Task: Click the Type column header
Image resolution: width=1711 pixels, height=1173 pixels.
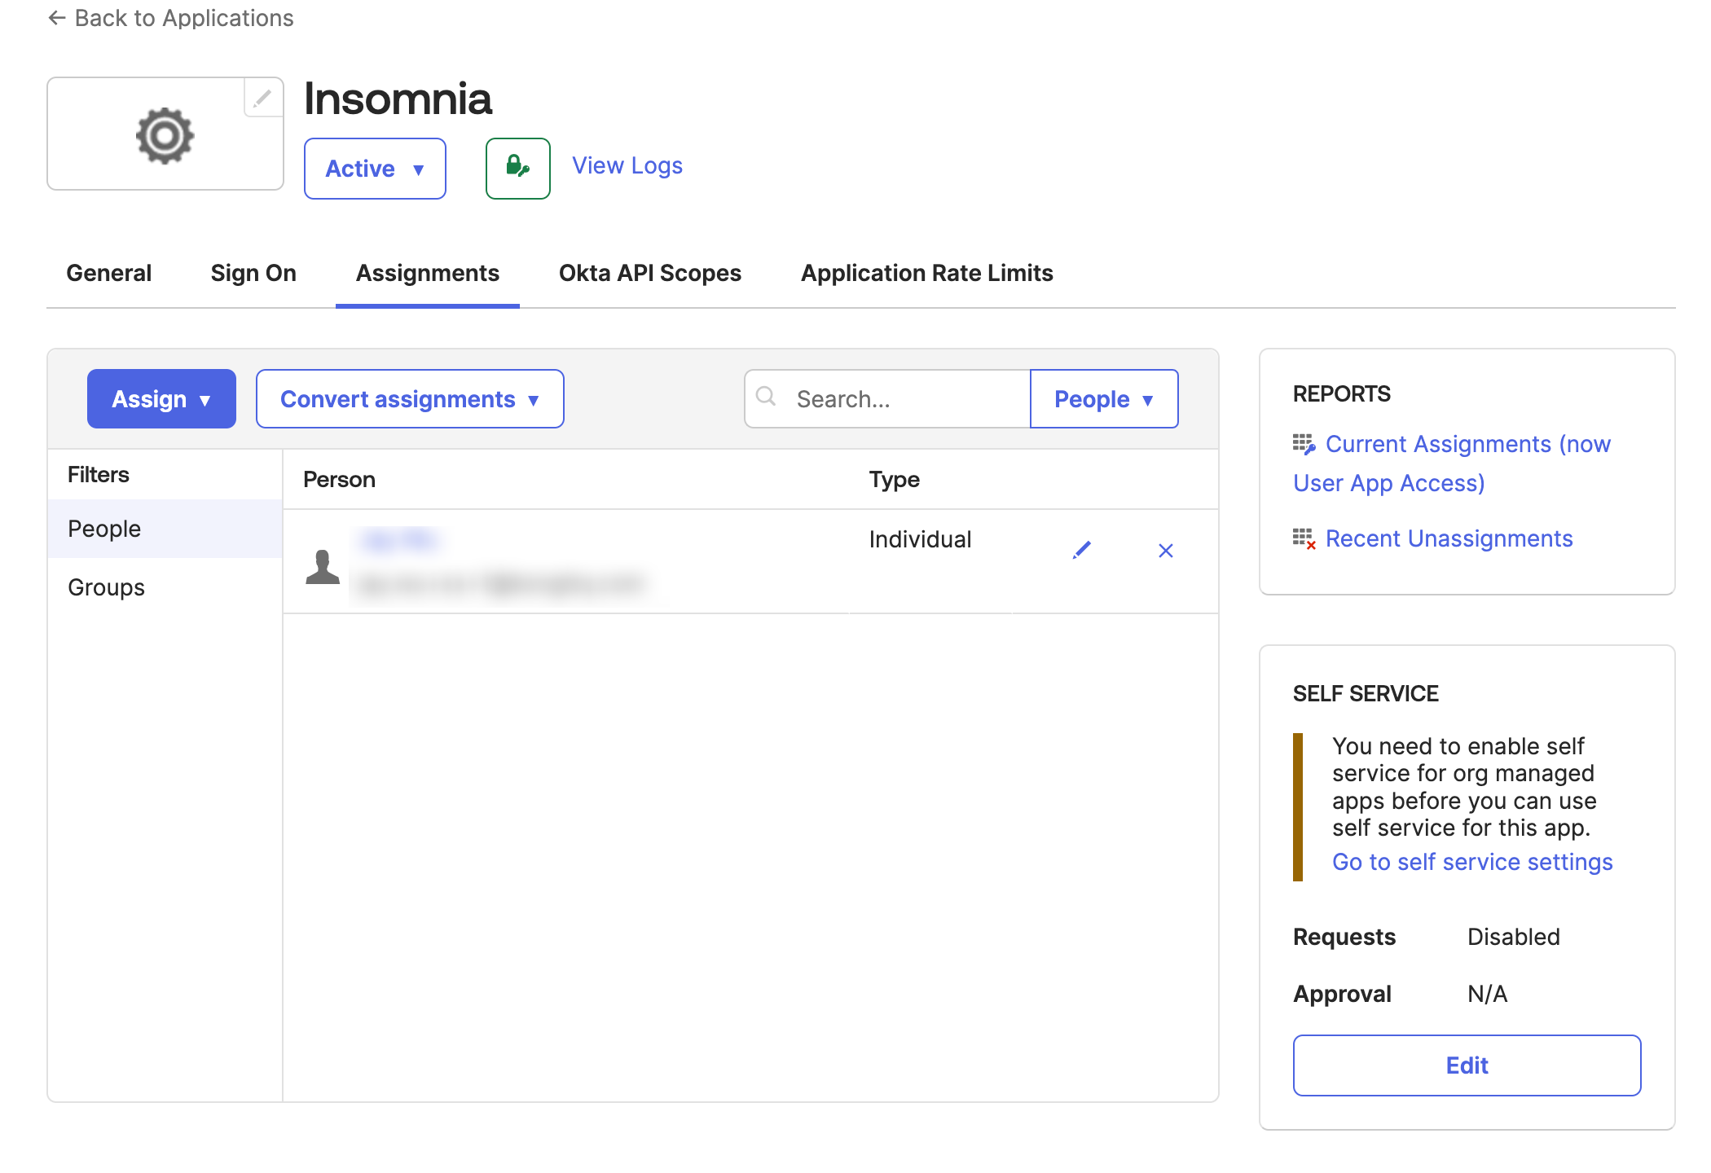Action: click(895, 480)
